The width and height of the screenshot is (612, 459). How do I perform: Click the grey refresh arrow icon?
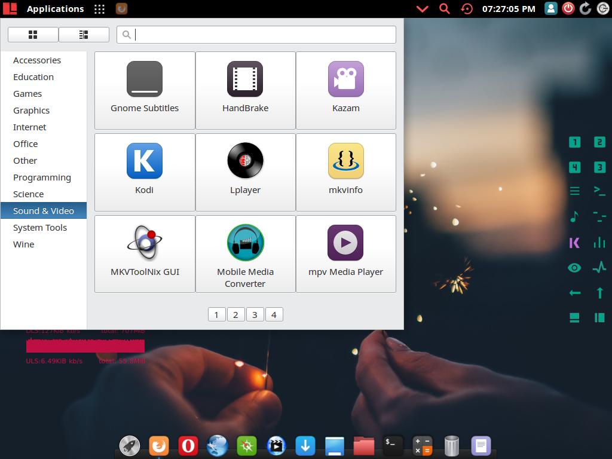coord(586,8)
